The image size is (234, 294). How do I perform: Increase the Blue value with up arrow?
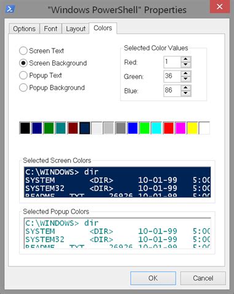click(186, 88)
